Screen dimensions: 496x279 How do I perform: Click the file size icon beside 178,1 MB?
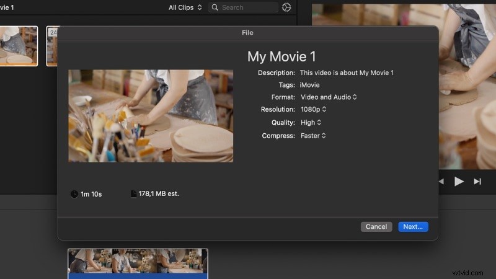(x=133, y=194)
